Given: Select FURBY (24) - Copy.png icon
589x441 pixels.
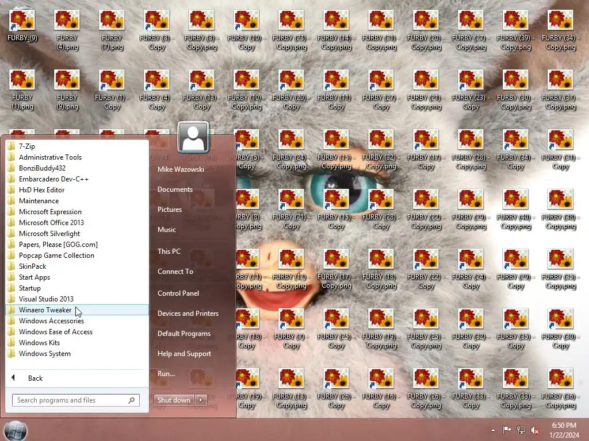Looking at the screenshot, I should [x=292, y=149].
